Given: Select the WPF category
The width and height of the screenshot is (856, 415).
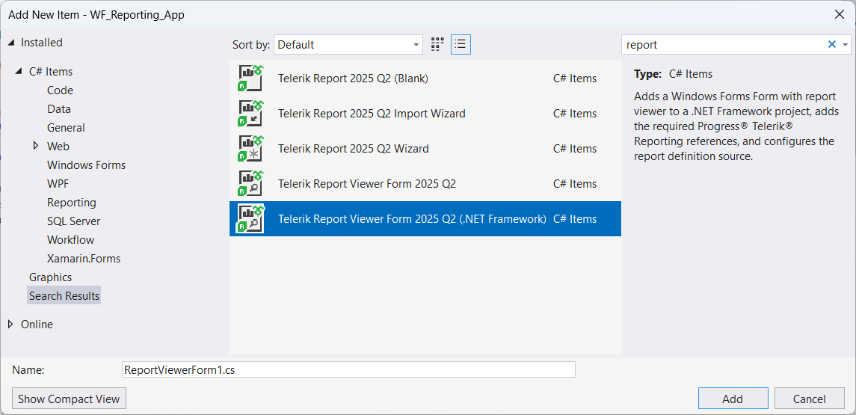Looking at the screenshot, I should coord(58,183).
